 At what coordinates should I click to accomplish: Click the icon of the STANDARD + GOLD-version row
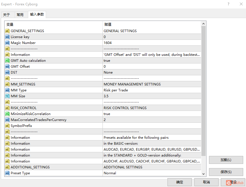tap(7, 155)
